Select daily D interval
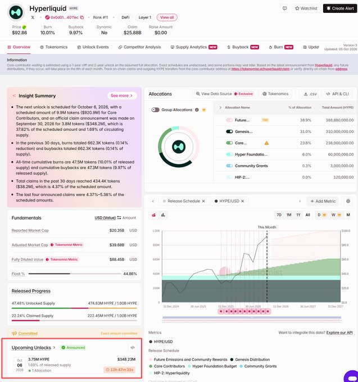The image size is (358, 382). click(321, 215)
